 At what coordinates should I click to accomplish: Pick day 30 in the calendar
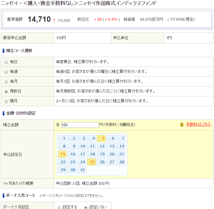(72, 170)
